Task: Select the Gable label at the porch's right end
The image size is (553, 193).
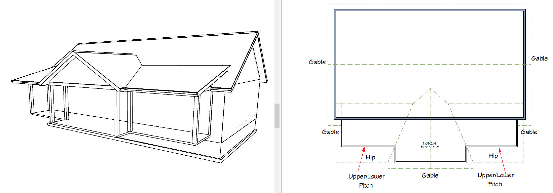Action: pyautogui.click(x=529, y=132)
